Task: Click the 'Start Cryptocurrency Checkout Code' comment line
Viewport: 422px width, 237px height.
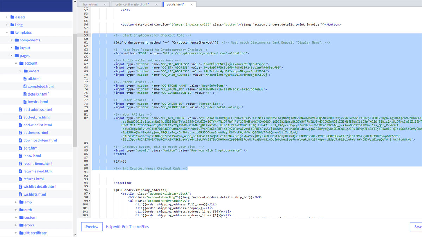Action: [x=153, y=35]
